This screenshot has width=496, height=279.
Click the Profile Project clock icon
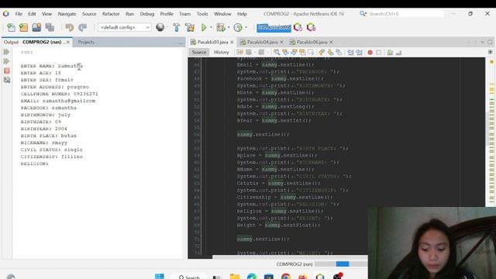pos(238,28)
